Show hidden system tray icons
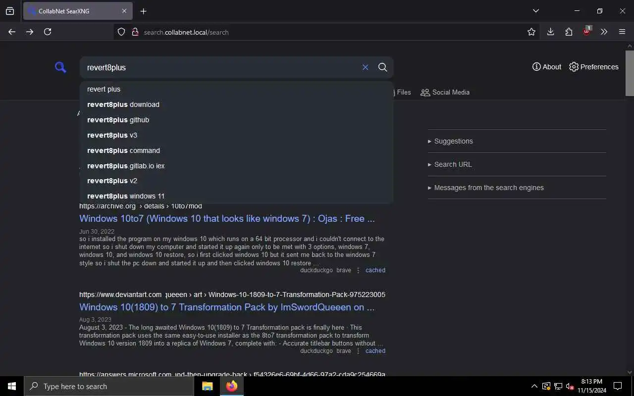The image size is (634, 396). click(534, 386)
